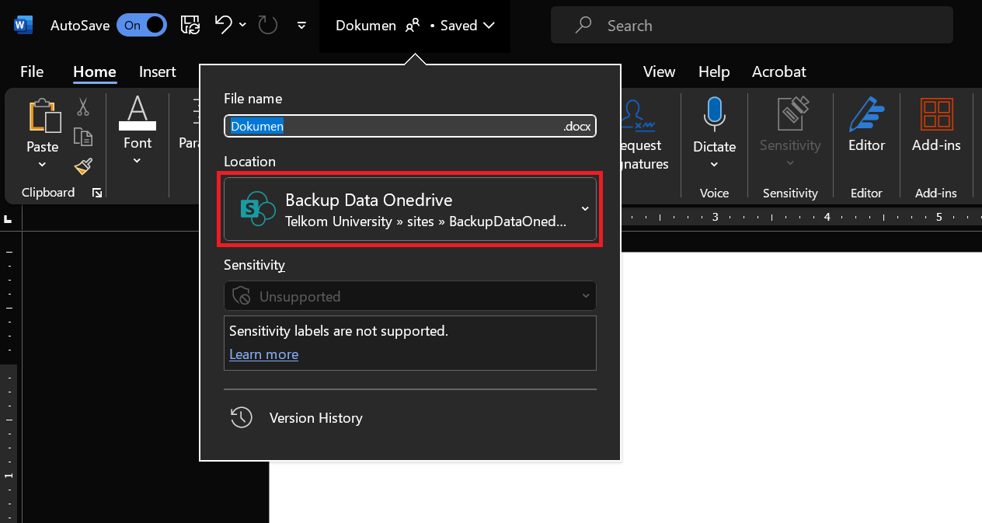Click the Save sync icon

click(190, 25)
